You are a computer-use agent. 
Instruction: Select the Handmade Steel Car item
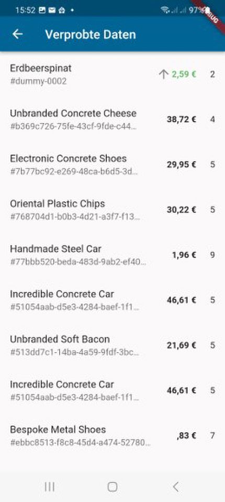click(113, 255)
